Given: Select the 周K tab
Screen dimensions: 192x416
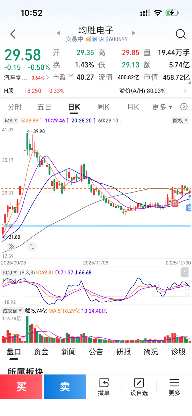Looking at the screenshot, I should [103, 107].
